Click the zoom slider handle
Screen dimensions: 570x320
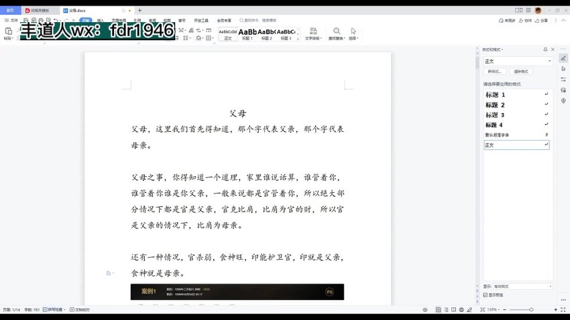tap(531, 309)
